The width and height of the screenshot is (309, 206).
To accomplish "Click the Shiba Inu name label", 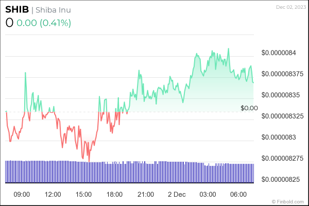I will pos(54,10).
